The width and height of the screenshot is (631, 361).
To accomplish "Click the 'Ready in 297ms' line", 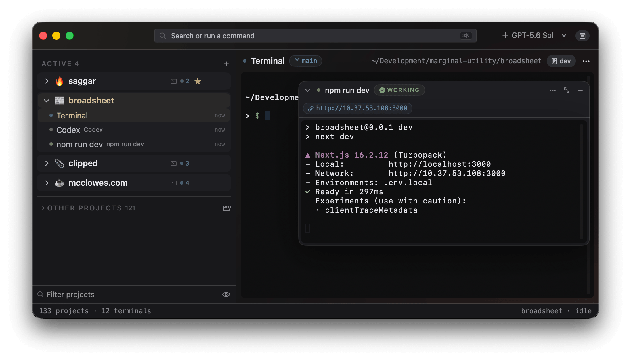I will (344, 192).
